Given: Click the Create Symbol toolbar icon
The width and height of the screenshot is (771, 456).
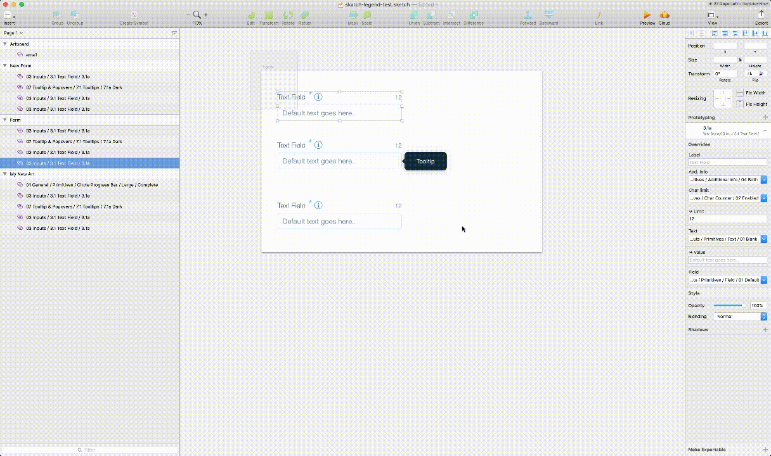Looking at the screenshot, I should (x=134, y=15).
